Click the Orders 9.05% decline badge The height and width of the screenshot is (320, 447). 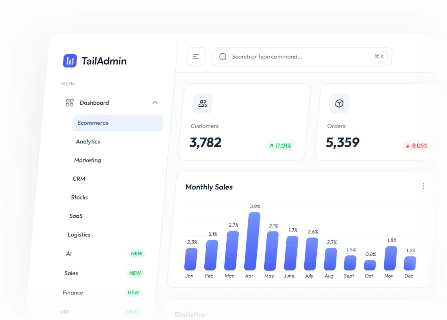click(416, 146)
